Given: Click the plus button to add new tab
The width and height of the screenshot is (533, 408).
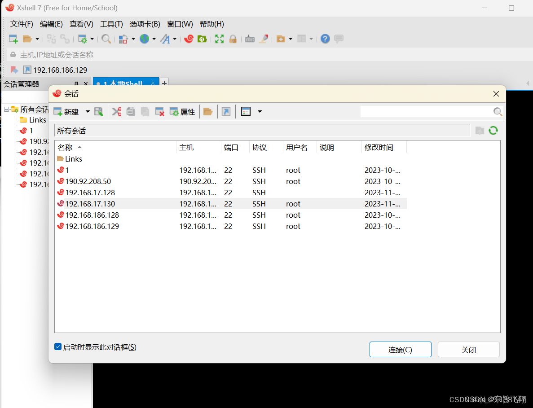Looking at the screenshot, I should pos(164,83).
